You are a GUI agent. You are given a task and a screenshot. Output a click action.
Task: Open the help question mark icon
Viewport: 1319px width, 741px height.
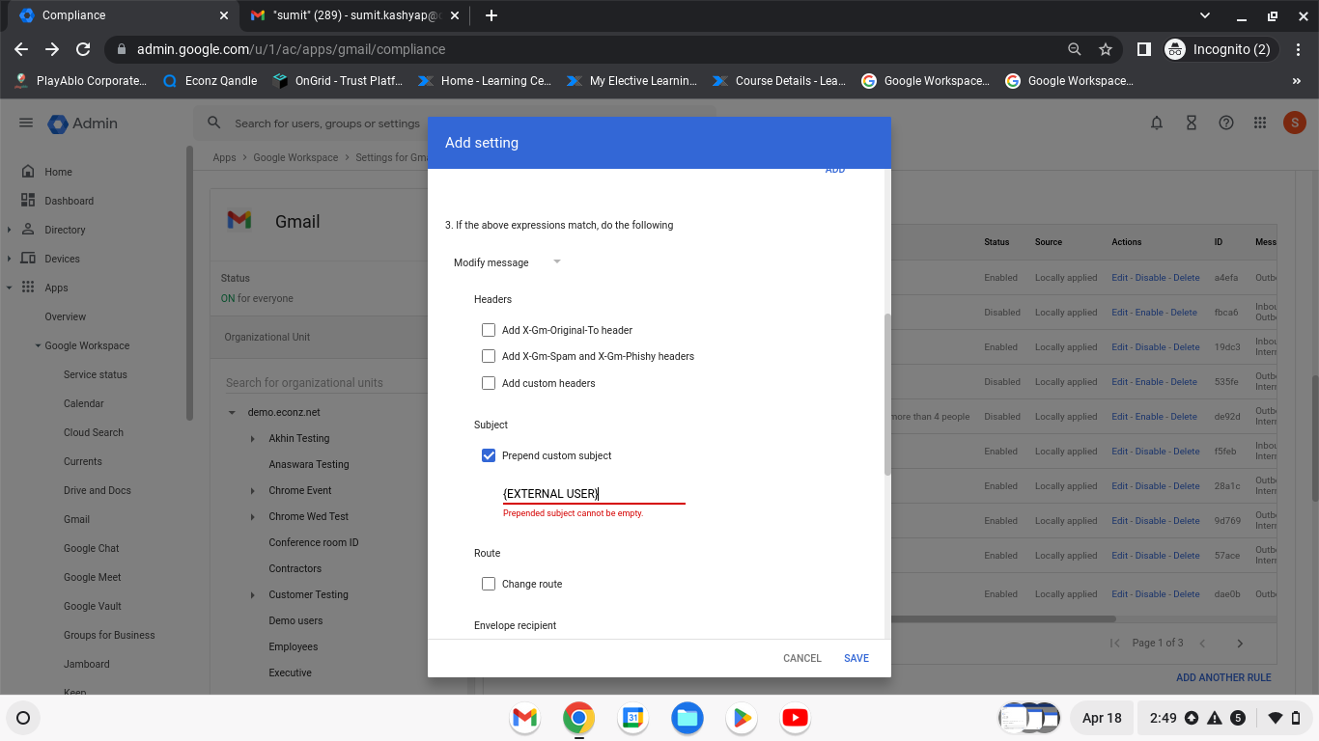tap(1226, 123)
